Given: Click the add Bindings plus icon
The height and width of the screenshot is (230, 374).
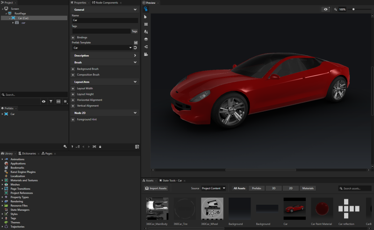Looking at the screenshot, I should coord(73,37).
